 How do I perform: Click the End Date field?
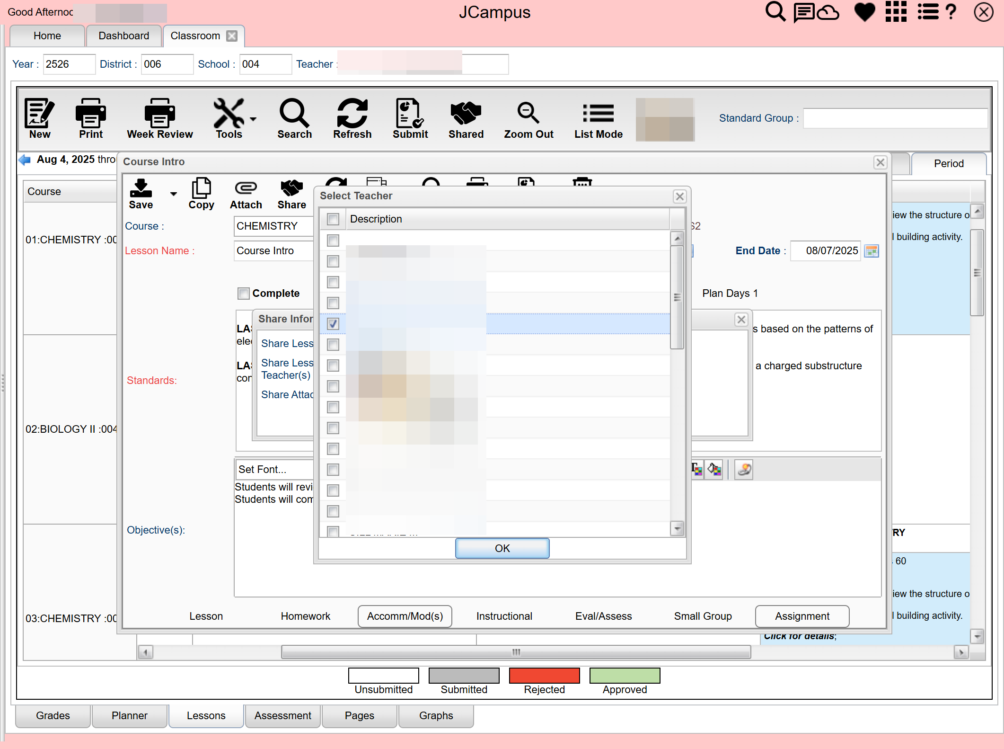pos(826,251)
